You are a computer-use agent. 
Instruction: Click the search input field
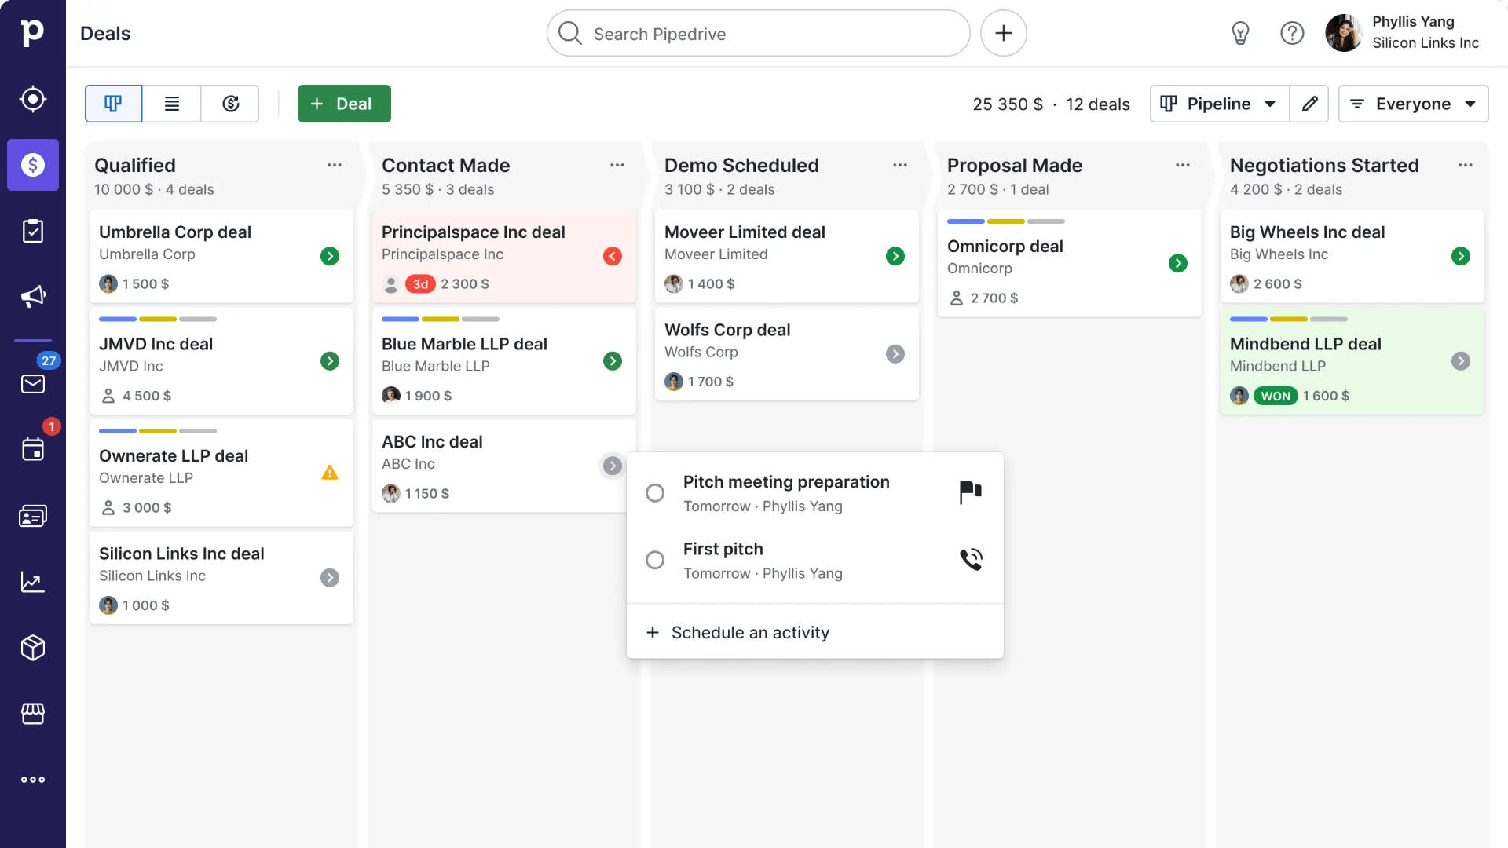coord(758,33)
